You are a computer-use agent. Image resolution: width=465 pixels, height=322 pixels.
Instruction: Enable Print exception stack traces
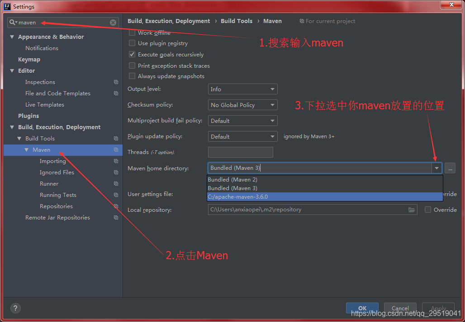[132, 65]
